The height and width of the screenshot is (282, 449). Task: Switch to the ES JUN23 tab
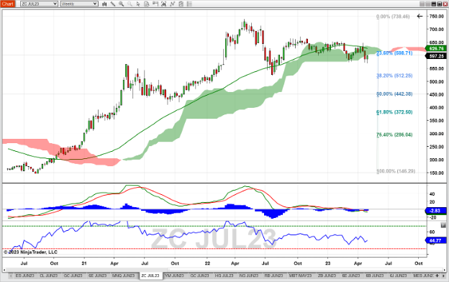24,276
